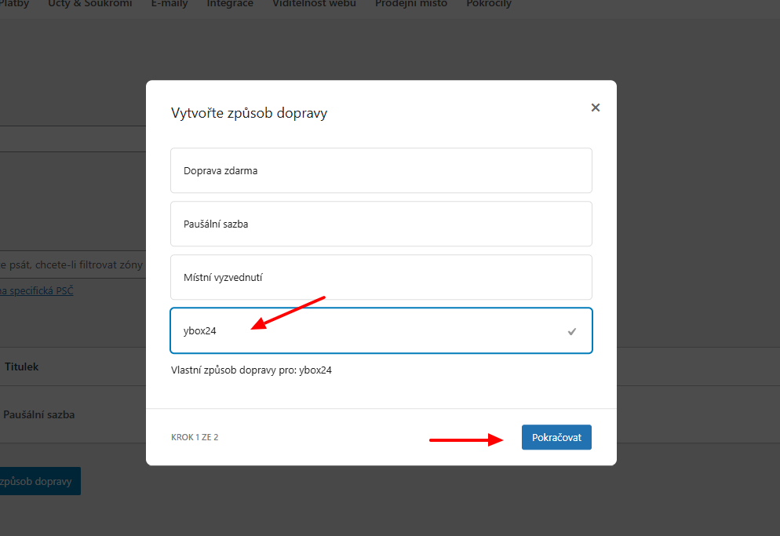Choose Paušální sazba in the dialog
Image resolution: width=780 pixels, height=536 pixels.
381,224
